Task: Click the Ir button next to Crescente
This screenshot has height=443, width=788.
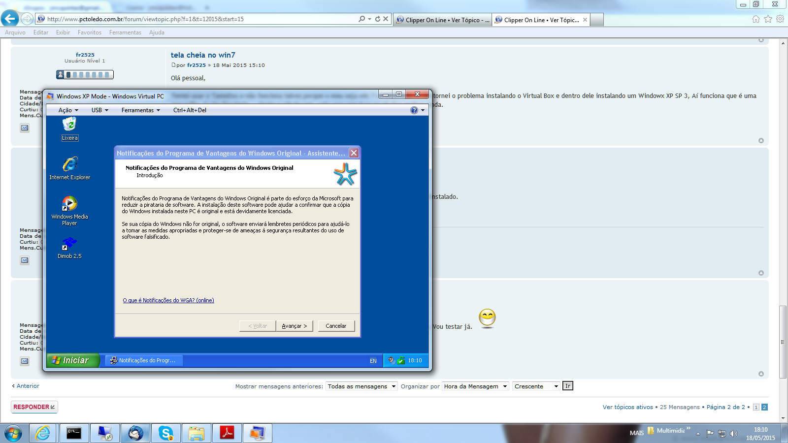Action: [x=568, y=386]
